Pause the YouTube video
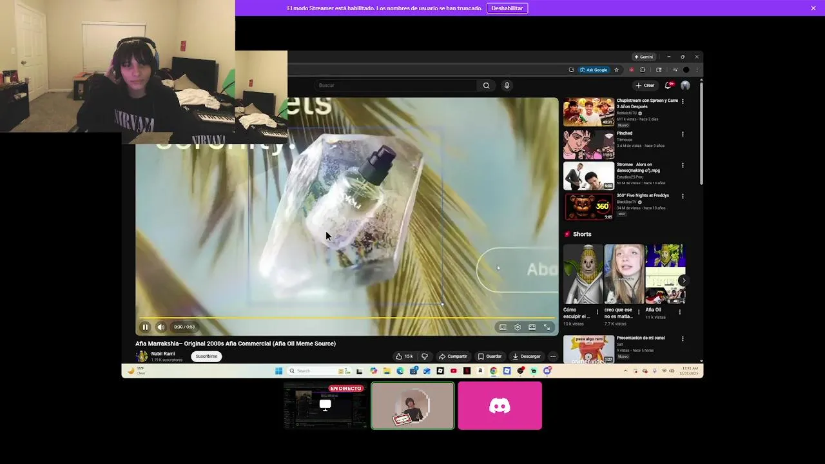This screenshot has width=825, height=464. pyautogui.click(x=145, y=327)
